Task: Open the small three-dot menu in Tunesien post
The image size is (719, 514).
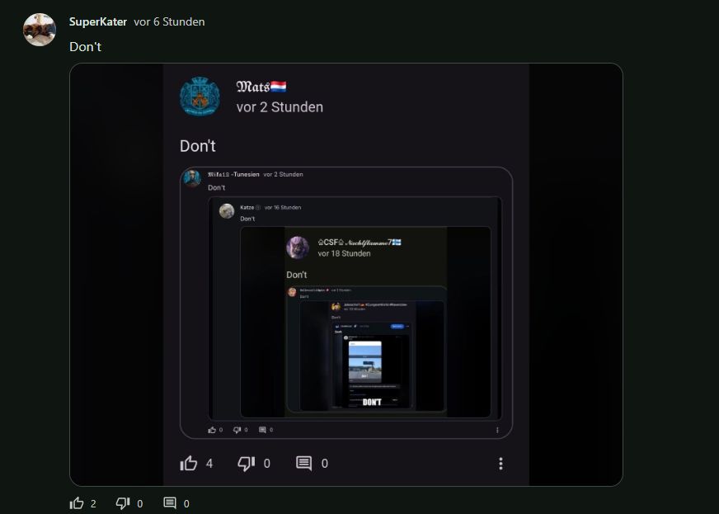Action: (x=497, y=430)
